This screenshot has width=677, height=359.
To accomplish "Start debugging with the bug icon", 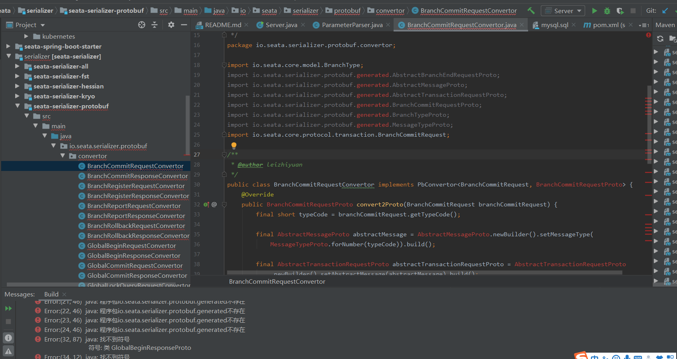I will point(607,11).
